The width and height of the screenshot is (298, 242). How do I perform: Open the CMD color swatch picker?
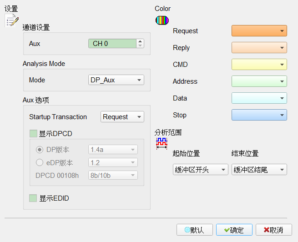click(x=259, y=65)
